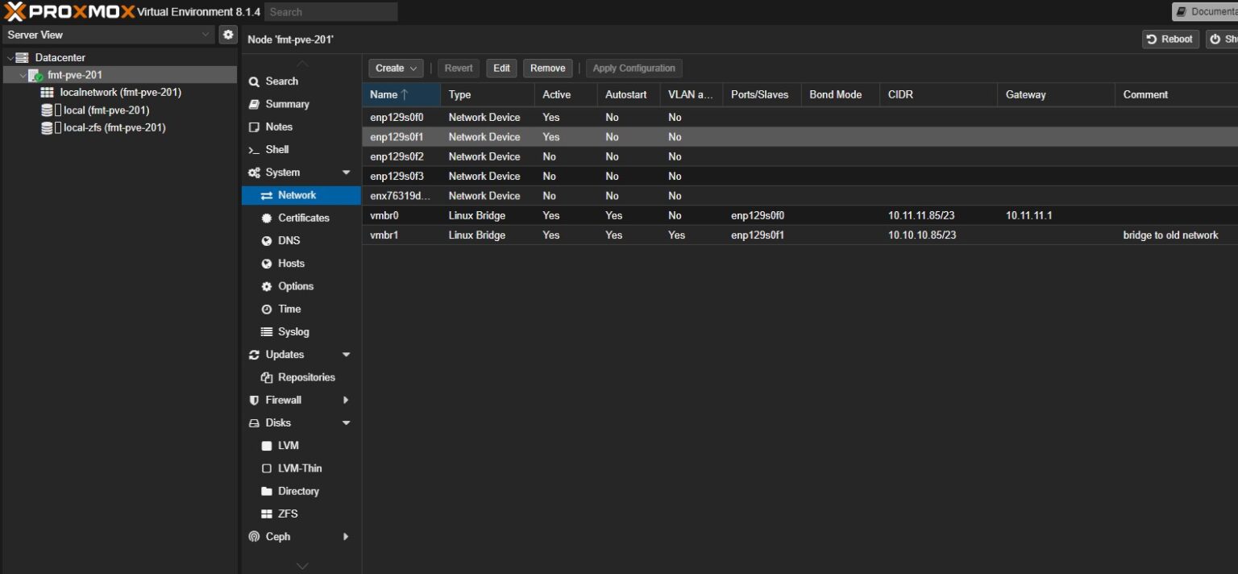Open the node Summary panel

288,104
